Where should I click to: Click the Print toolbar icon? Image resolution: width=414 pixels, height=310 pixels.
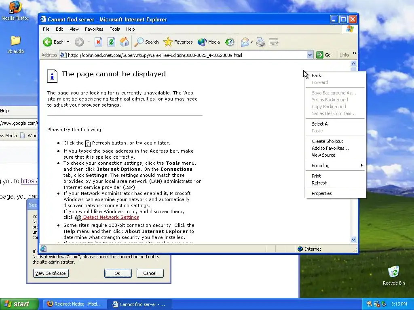[x=261, y=42]
